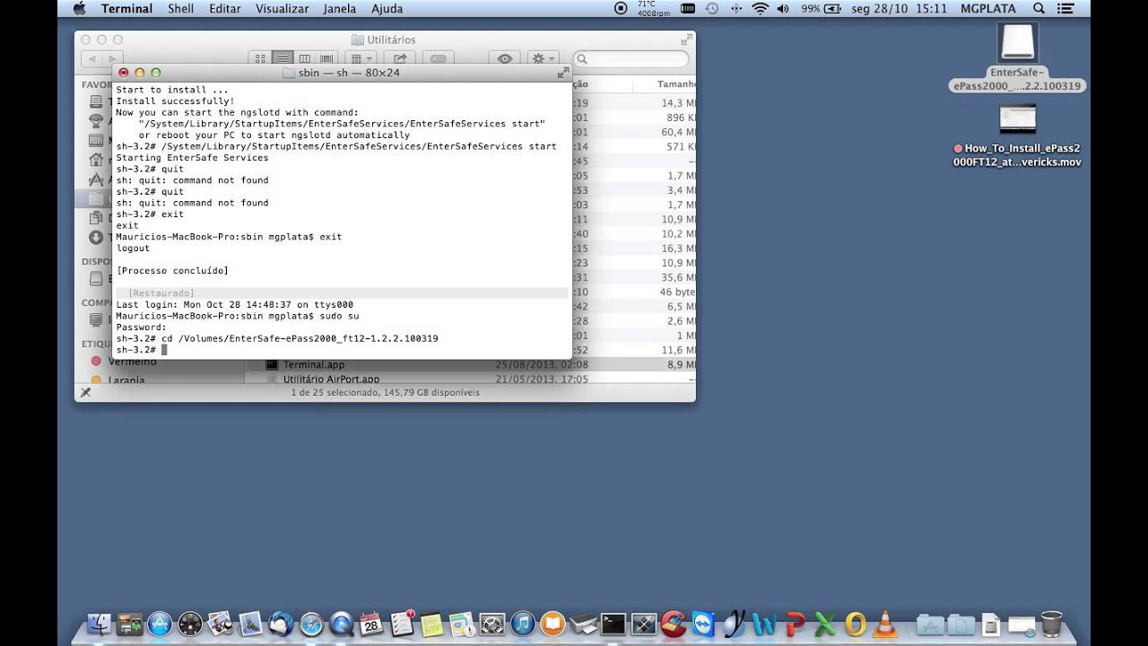Open the Editar menu
Viewport: 1148px width, 646px height.
pyautogui.click(x=224, y=9)
